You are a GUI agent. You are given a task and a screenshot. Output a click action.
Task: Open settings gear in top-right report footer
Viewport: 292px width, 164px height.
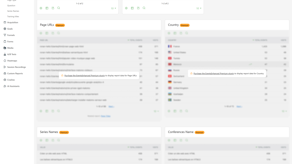tap(126, 8)
